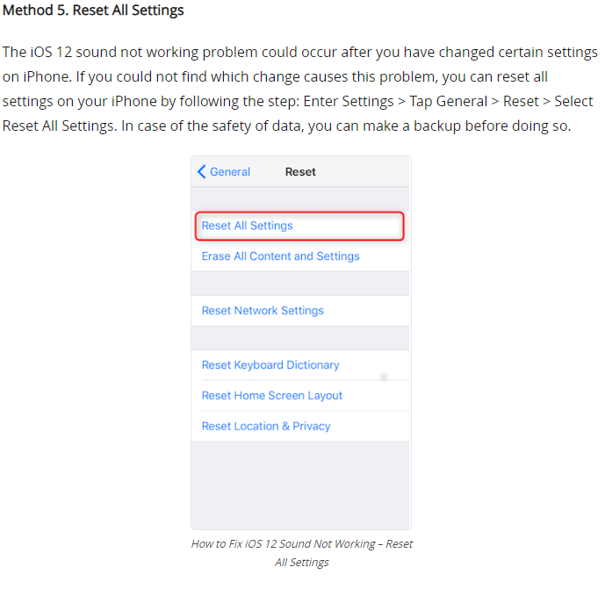The width and height of the screenshot is (605, 589).
Task: Click the gray band under navigation bar
Action: (300, 199)
